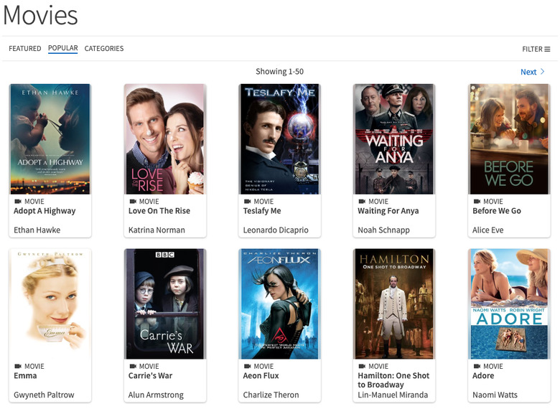The height and width of the screenshot is (409, 560).
Task: Click the Teslafy Me title link
Action: pos(262,211)
